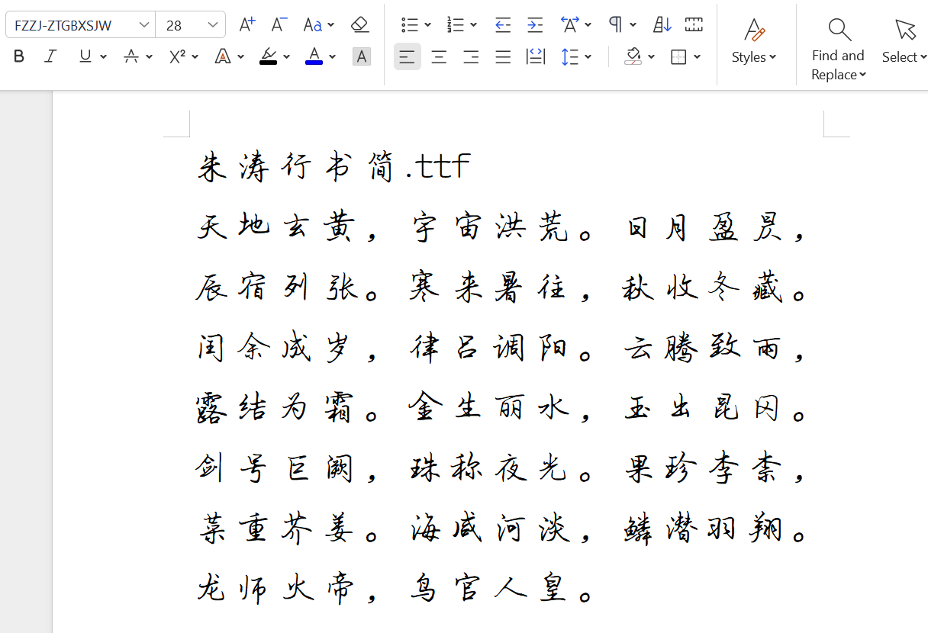Click the Shrink Font icon
The width and height of the screenshot is (928, 633).
tap(279, 24)
